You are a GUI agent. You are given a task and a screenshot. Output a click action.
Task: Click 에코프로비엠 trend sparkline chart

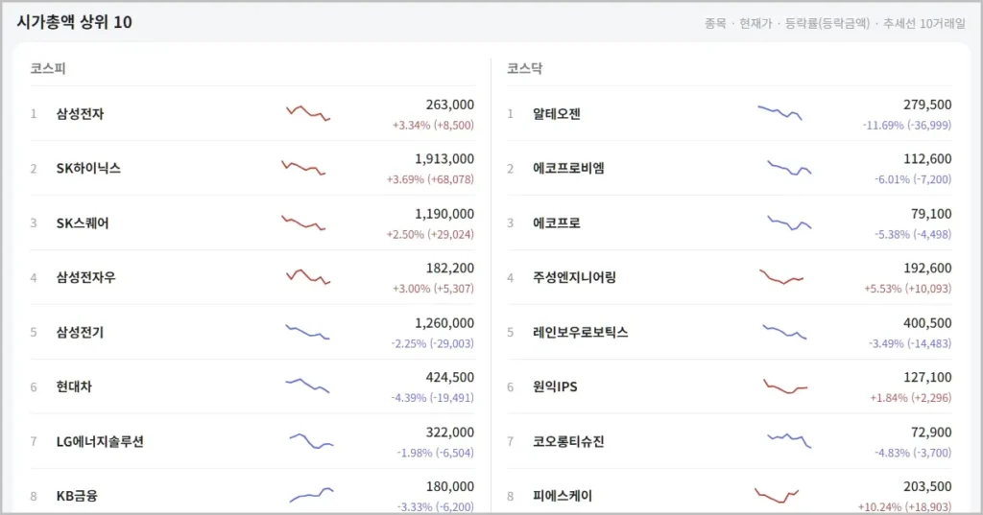(789, 168)
